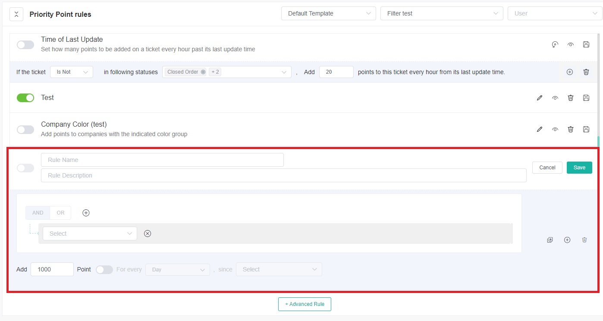
Task: Open the Default Template dropdown
Action: (x=328, y=13)
